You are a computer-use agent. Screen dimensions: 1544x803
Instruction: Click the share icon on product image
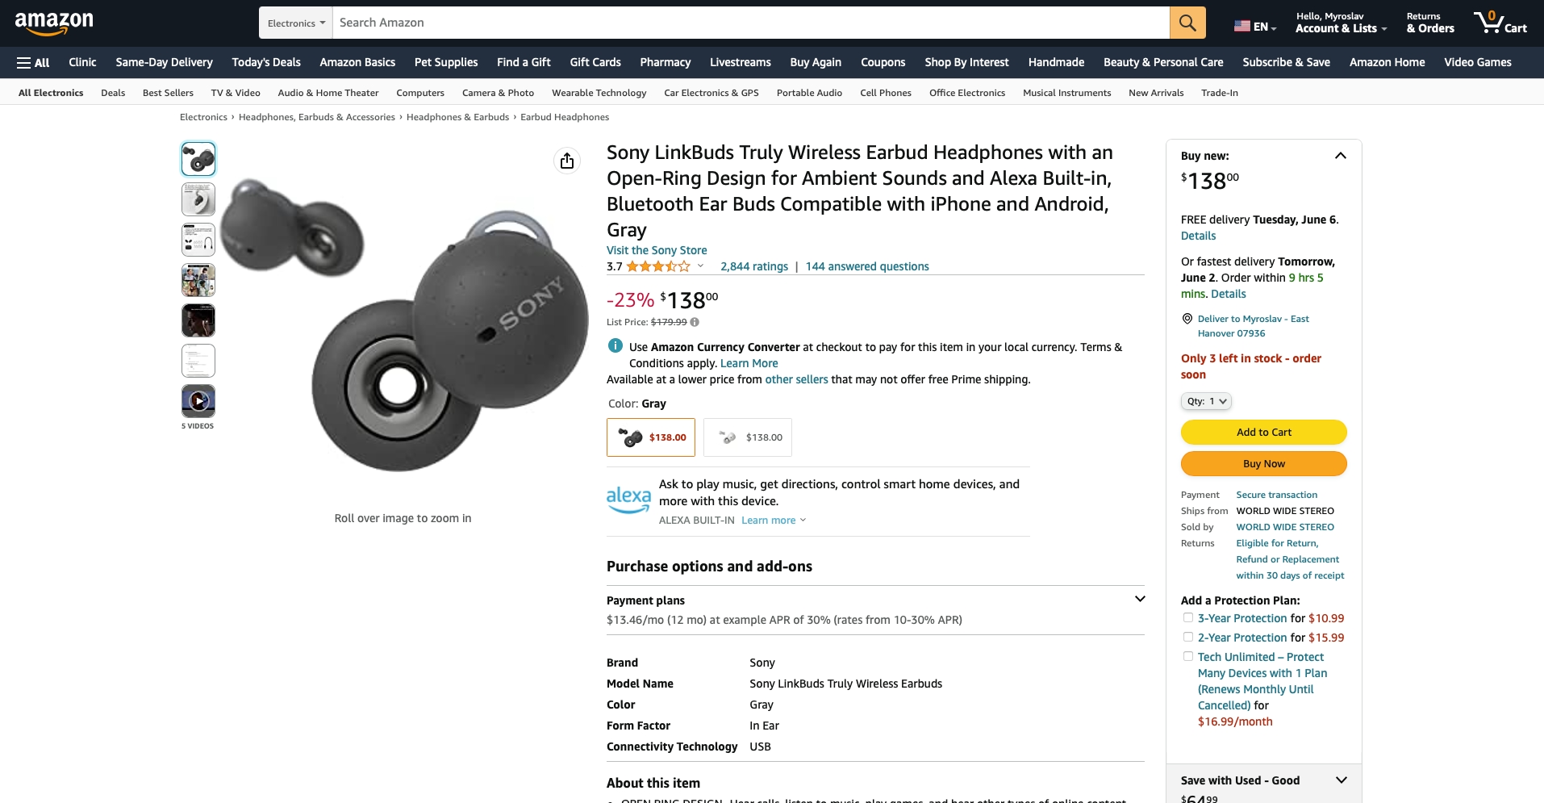coord(567,161)
